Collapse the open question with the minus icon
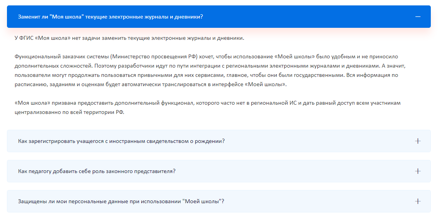Image resolution: width=442 pixels, height=214 pixels. tap(418, 17)
